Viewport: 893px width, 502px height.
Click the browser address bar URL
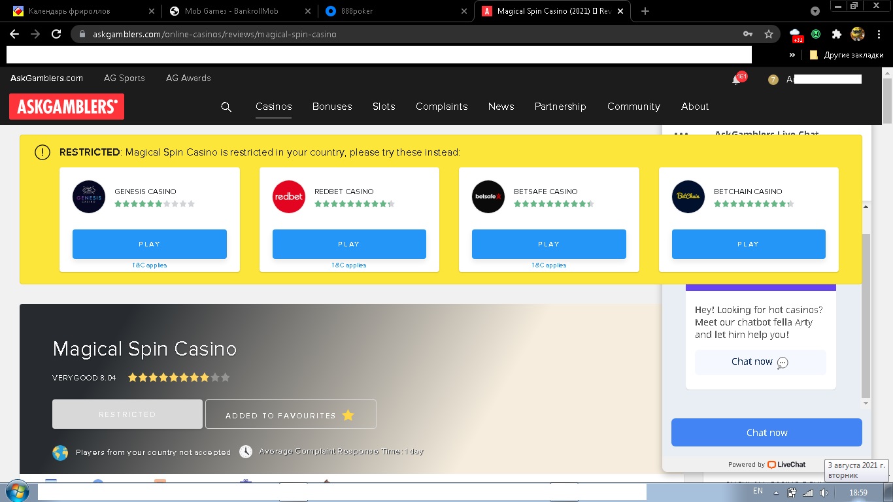[214, 34]
